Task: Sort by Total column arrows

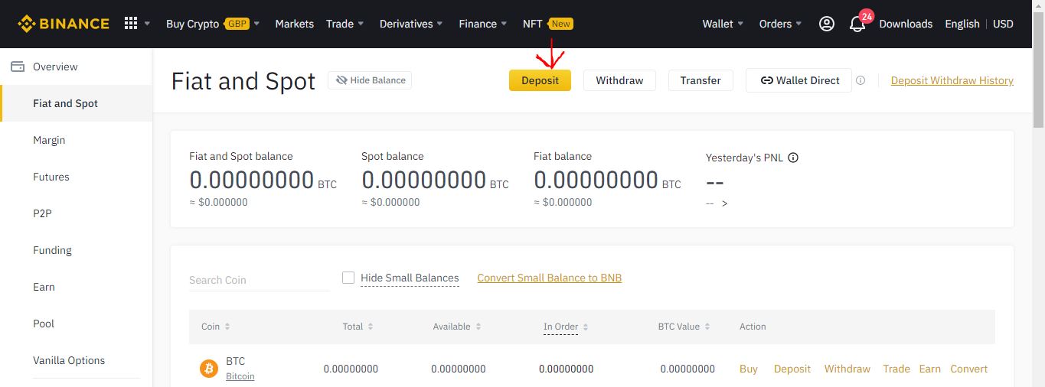Action: tap(371, 327)
